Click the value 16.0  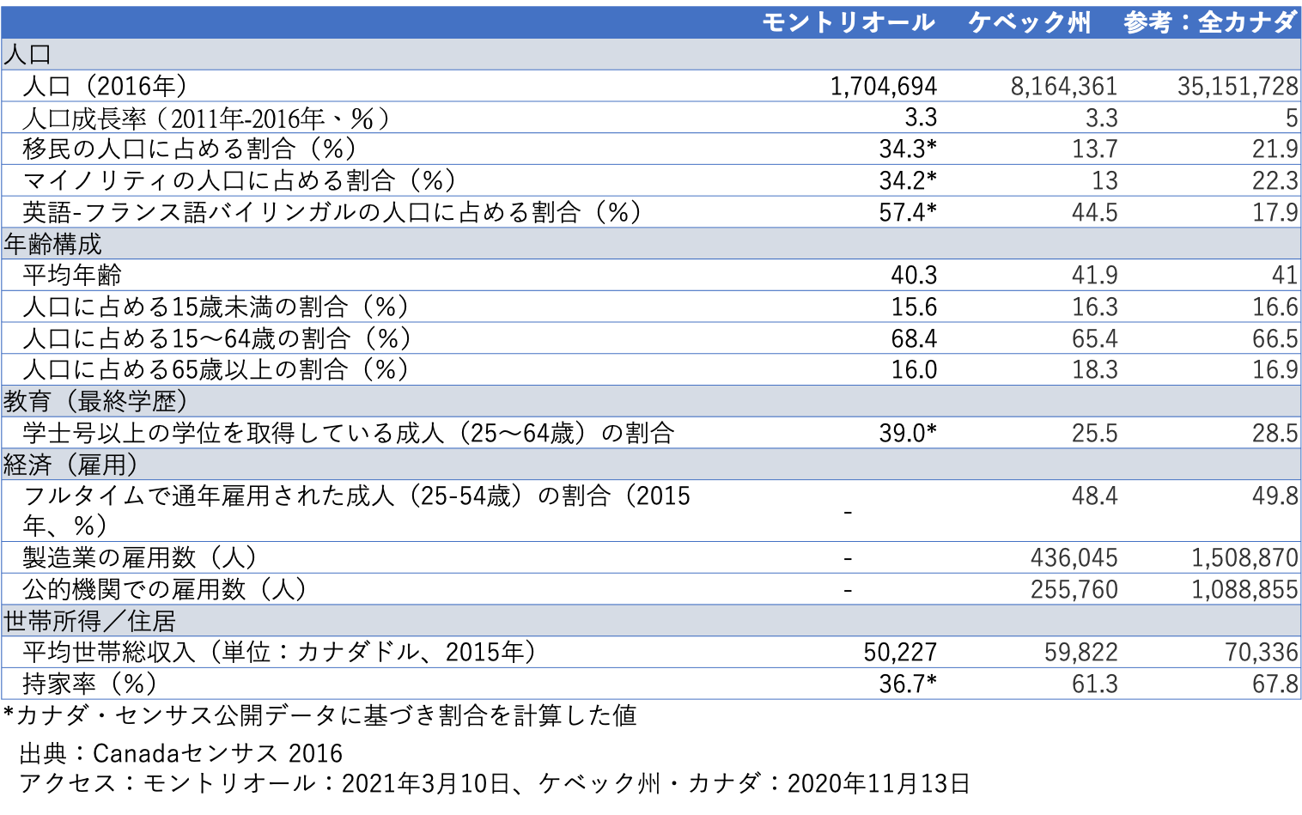click(914, 369)
